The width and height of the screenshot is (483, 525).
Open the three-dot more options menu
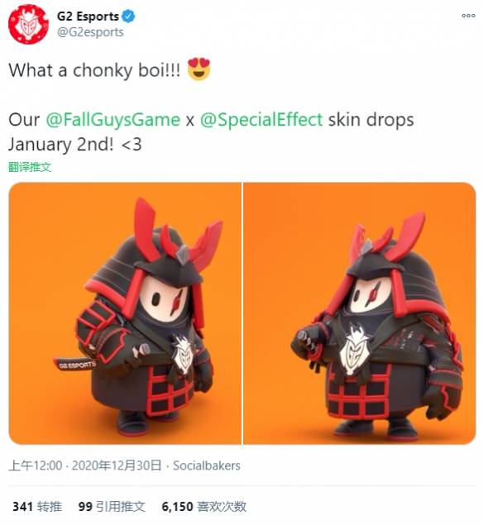(x=468, y=16)
